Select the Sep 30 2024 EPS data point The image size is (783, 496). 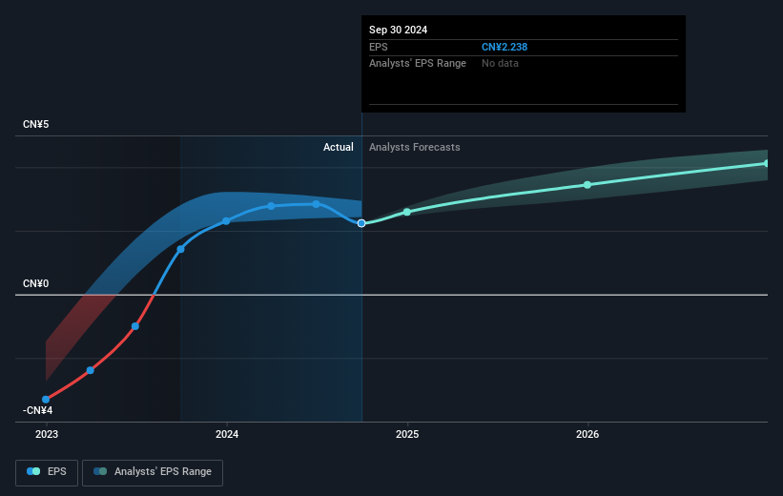pos(361,223)
